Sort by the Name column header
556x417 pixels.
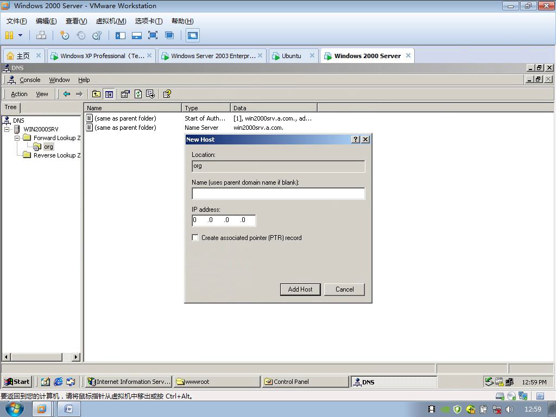(x=133, y=108)
